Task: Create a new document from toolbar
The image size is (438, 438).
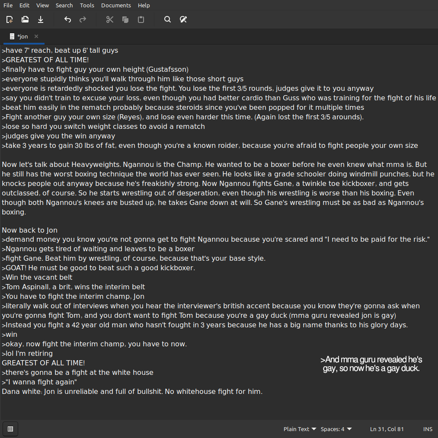Action: click(10, 19)
